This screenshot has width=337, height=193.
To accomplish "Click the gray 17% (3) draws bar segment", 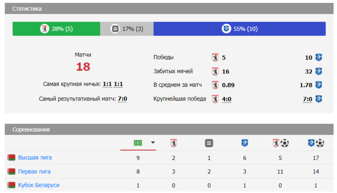I will pyautogui.click(x=127, y=29).
